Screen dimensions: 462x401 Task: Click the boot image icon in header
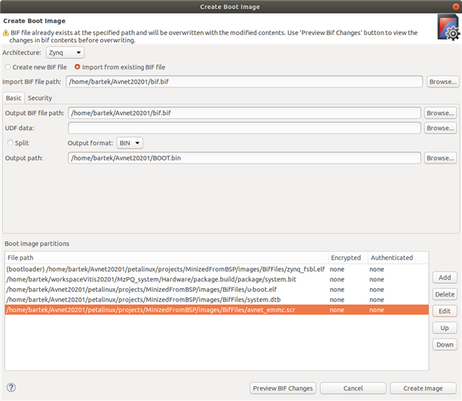pos(447,30)
